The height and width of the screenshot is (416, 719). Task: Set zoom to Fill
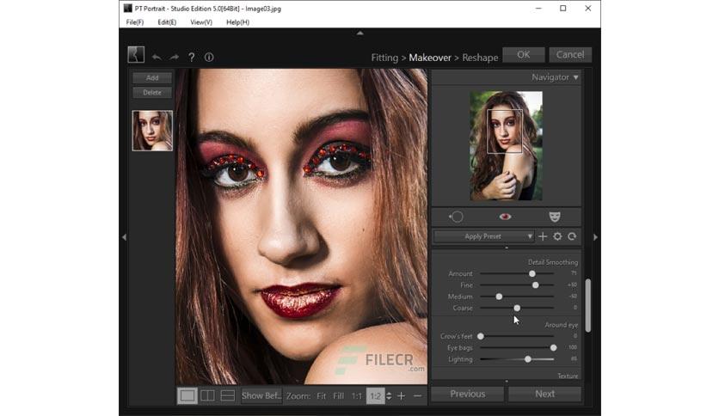[x=338, y=396]
